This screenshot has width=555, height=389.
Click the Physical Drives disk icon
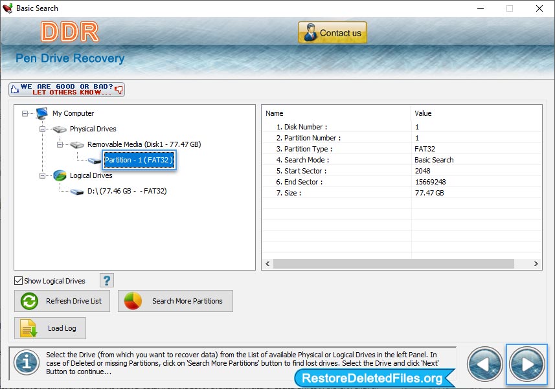(60, 129)
